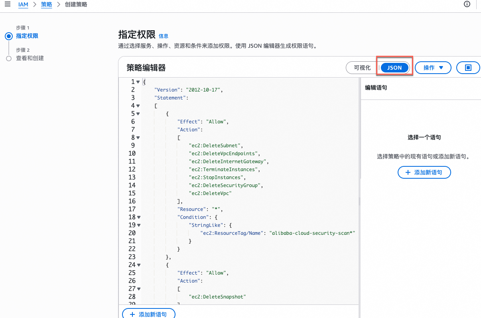Click the 创建策略 breadcrumb text
Image resolution: width=481 pixels, height=318 pixels.
tap(76, 5)
